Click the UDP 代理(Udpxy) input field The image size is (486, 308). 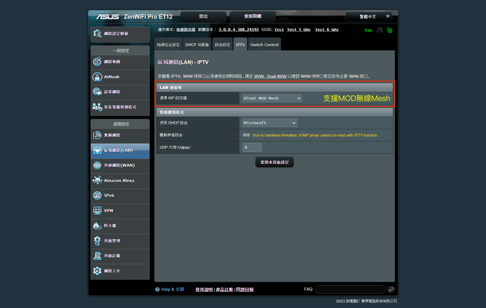(252, 147)
